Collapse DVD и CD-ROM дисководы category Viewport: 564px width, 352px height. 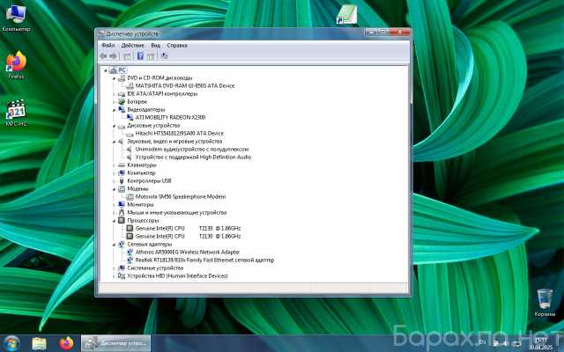(x=114, y=78)
